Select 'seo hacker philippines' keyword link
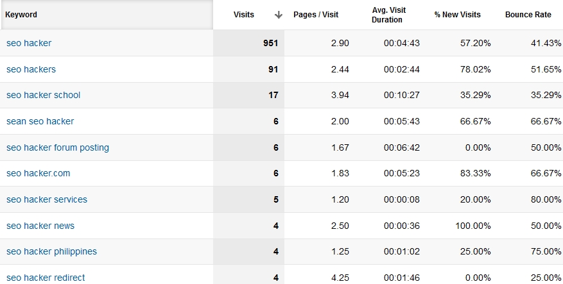This screenshot has width=563, height=284. pos(51,251)
